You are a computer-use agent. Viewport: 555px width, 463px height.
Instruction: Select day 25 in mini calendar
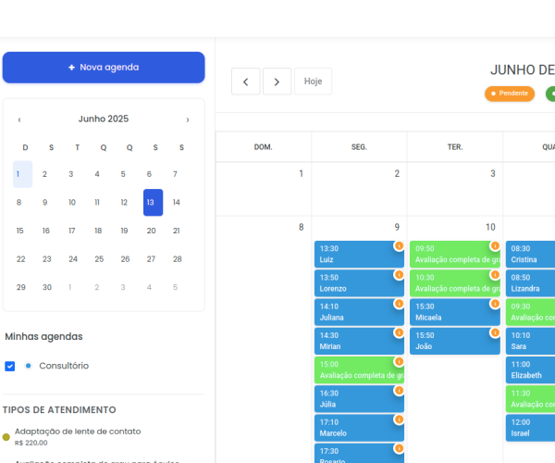tap(99, 259)
